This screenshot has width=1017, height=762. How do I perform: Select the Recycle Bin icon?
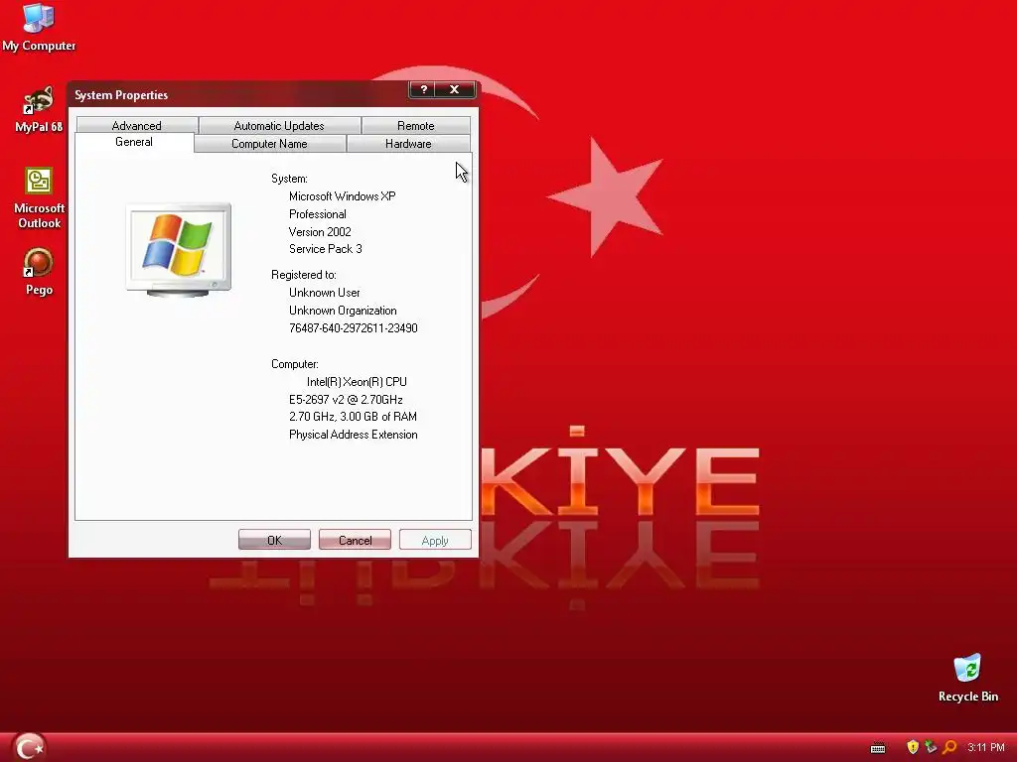[967, 679]
